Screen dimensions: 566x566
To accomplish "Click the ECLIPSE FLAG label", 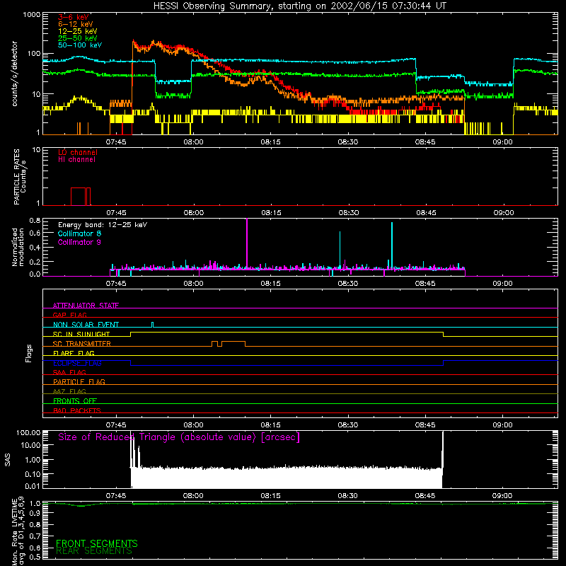I will point(77,363).
